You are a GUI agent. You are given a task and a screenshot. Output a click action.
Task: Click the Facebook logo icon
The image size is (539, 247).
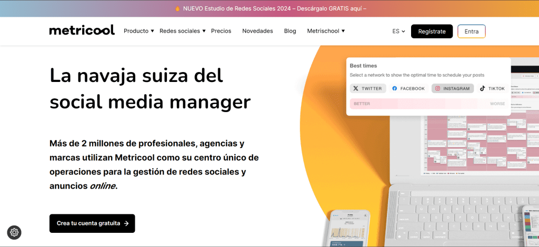tap(395, 88)
